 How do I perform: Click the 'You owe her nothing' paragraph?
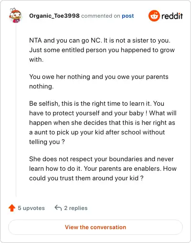pos(99,81)
